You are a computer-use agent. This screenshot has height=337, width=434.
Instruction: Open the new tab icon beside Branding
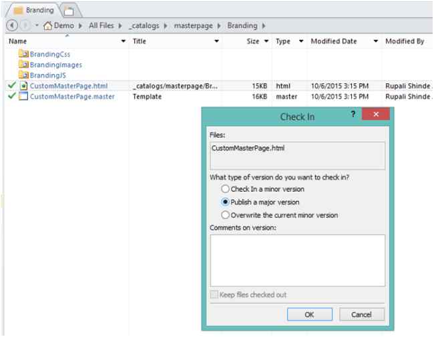[69, 11]
